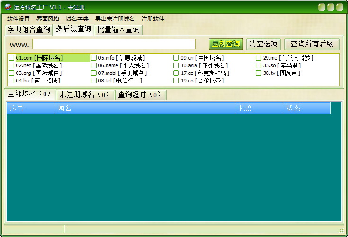This screenshot has height=237, width=348.
Task: Select the 08.tel 电信行业 checkbox
Action: [94, 81]
